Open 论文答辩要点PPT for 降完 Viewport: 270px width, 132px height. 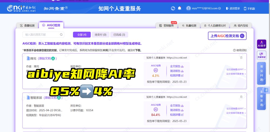pyautogui.click(x=236, y=70)
